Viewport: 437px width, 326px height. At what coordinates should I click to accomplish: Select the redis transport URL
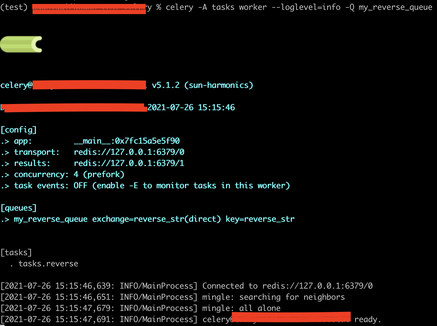point(129,152)
